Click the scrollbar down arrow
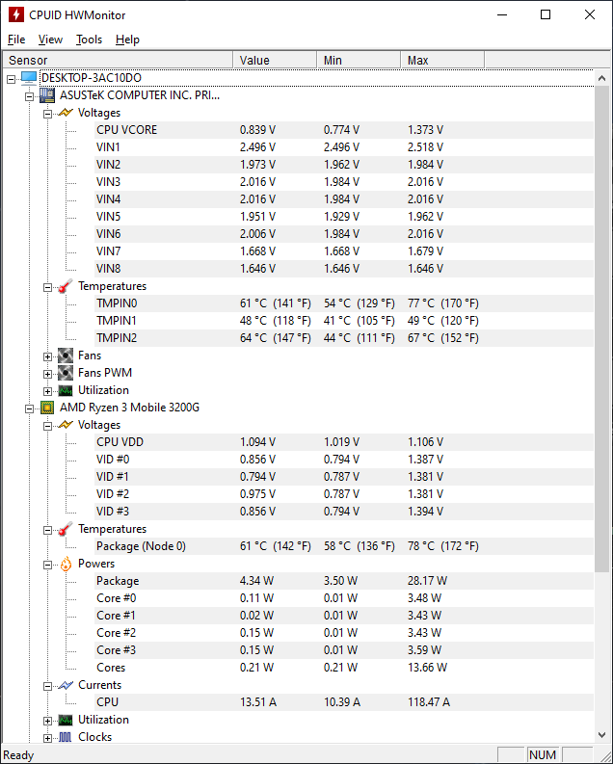Image resolution: width=613 pixels, height=764 pixels. [x=602, y=735]
